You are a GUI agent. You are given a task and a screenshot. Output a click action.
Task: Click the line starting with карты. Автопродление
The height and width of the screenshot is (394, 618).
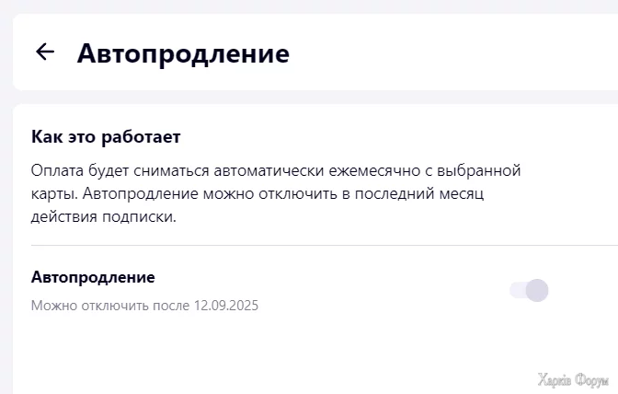(257, 194)
